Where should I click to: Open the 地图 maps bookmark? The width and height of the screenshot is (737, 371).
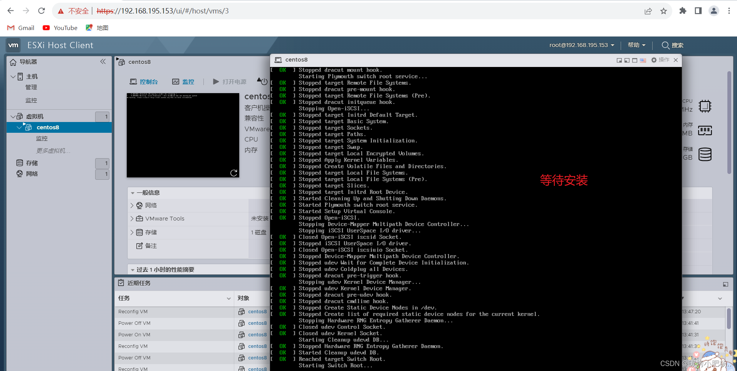click(x=97, y=28)
